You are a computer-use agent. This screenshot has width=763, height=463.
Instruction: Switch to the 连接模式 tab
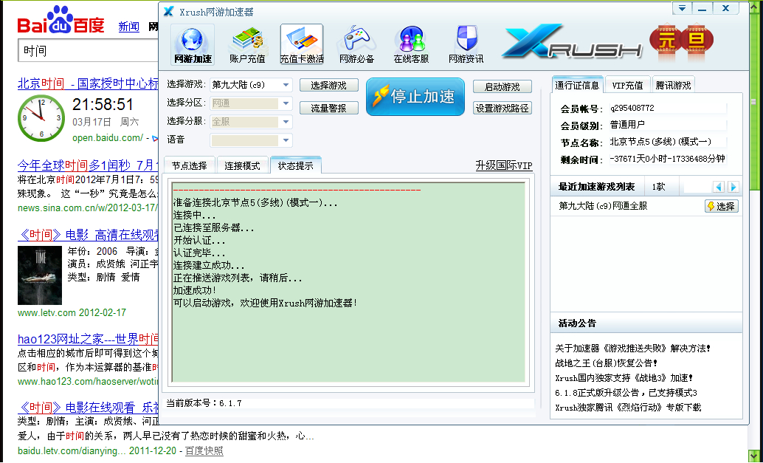pos(242,165)
